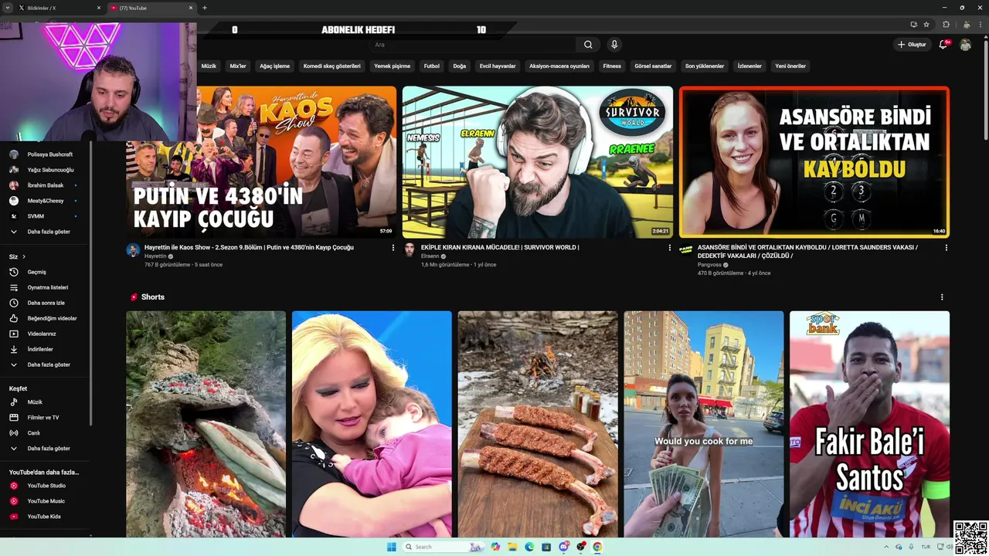Open options menu for Kaos Show video
989x556 pixels.
393,248
